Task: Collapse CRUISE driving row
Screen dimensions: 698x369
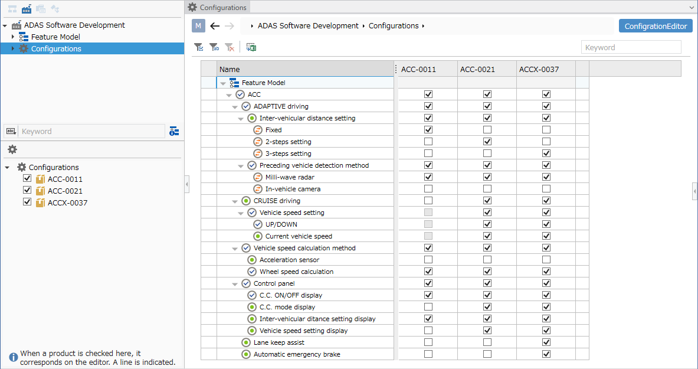Action: (235, 201)
